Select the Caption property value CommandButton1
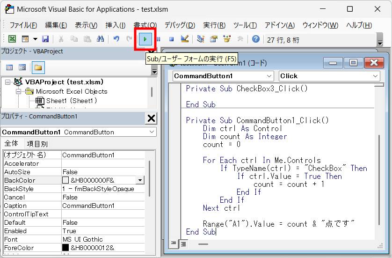Screen dimensions: 392x258 [x=103, y=206]
